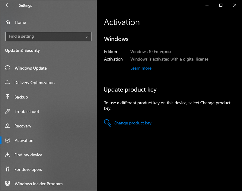Open the Recovery settings page
This screenshot has height=191, width=242.
pos(23,126)
